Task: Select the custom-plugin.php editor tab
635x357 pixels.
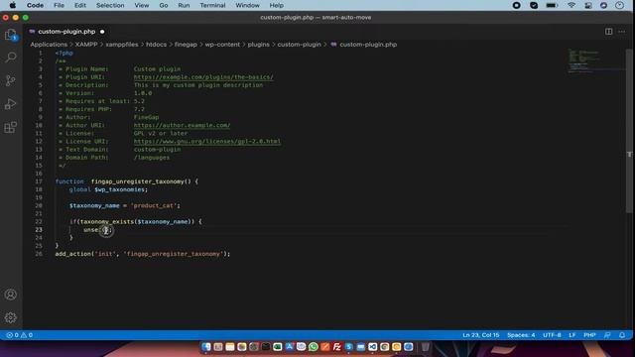Action: 66,32
